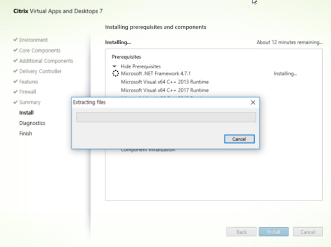Go to the Delivery Controller step
331x247 pixels.
(x=40, y=71)
